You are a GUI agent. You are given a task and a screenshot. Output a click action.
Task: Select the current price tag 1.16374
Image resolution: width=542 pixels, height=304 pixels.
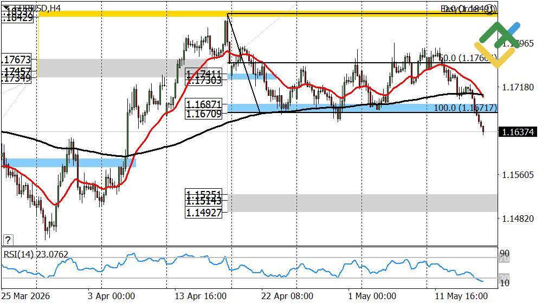click(x=518, y=132)
